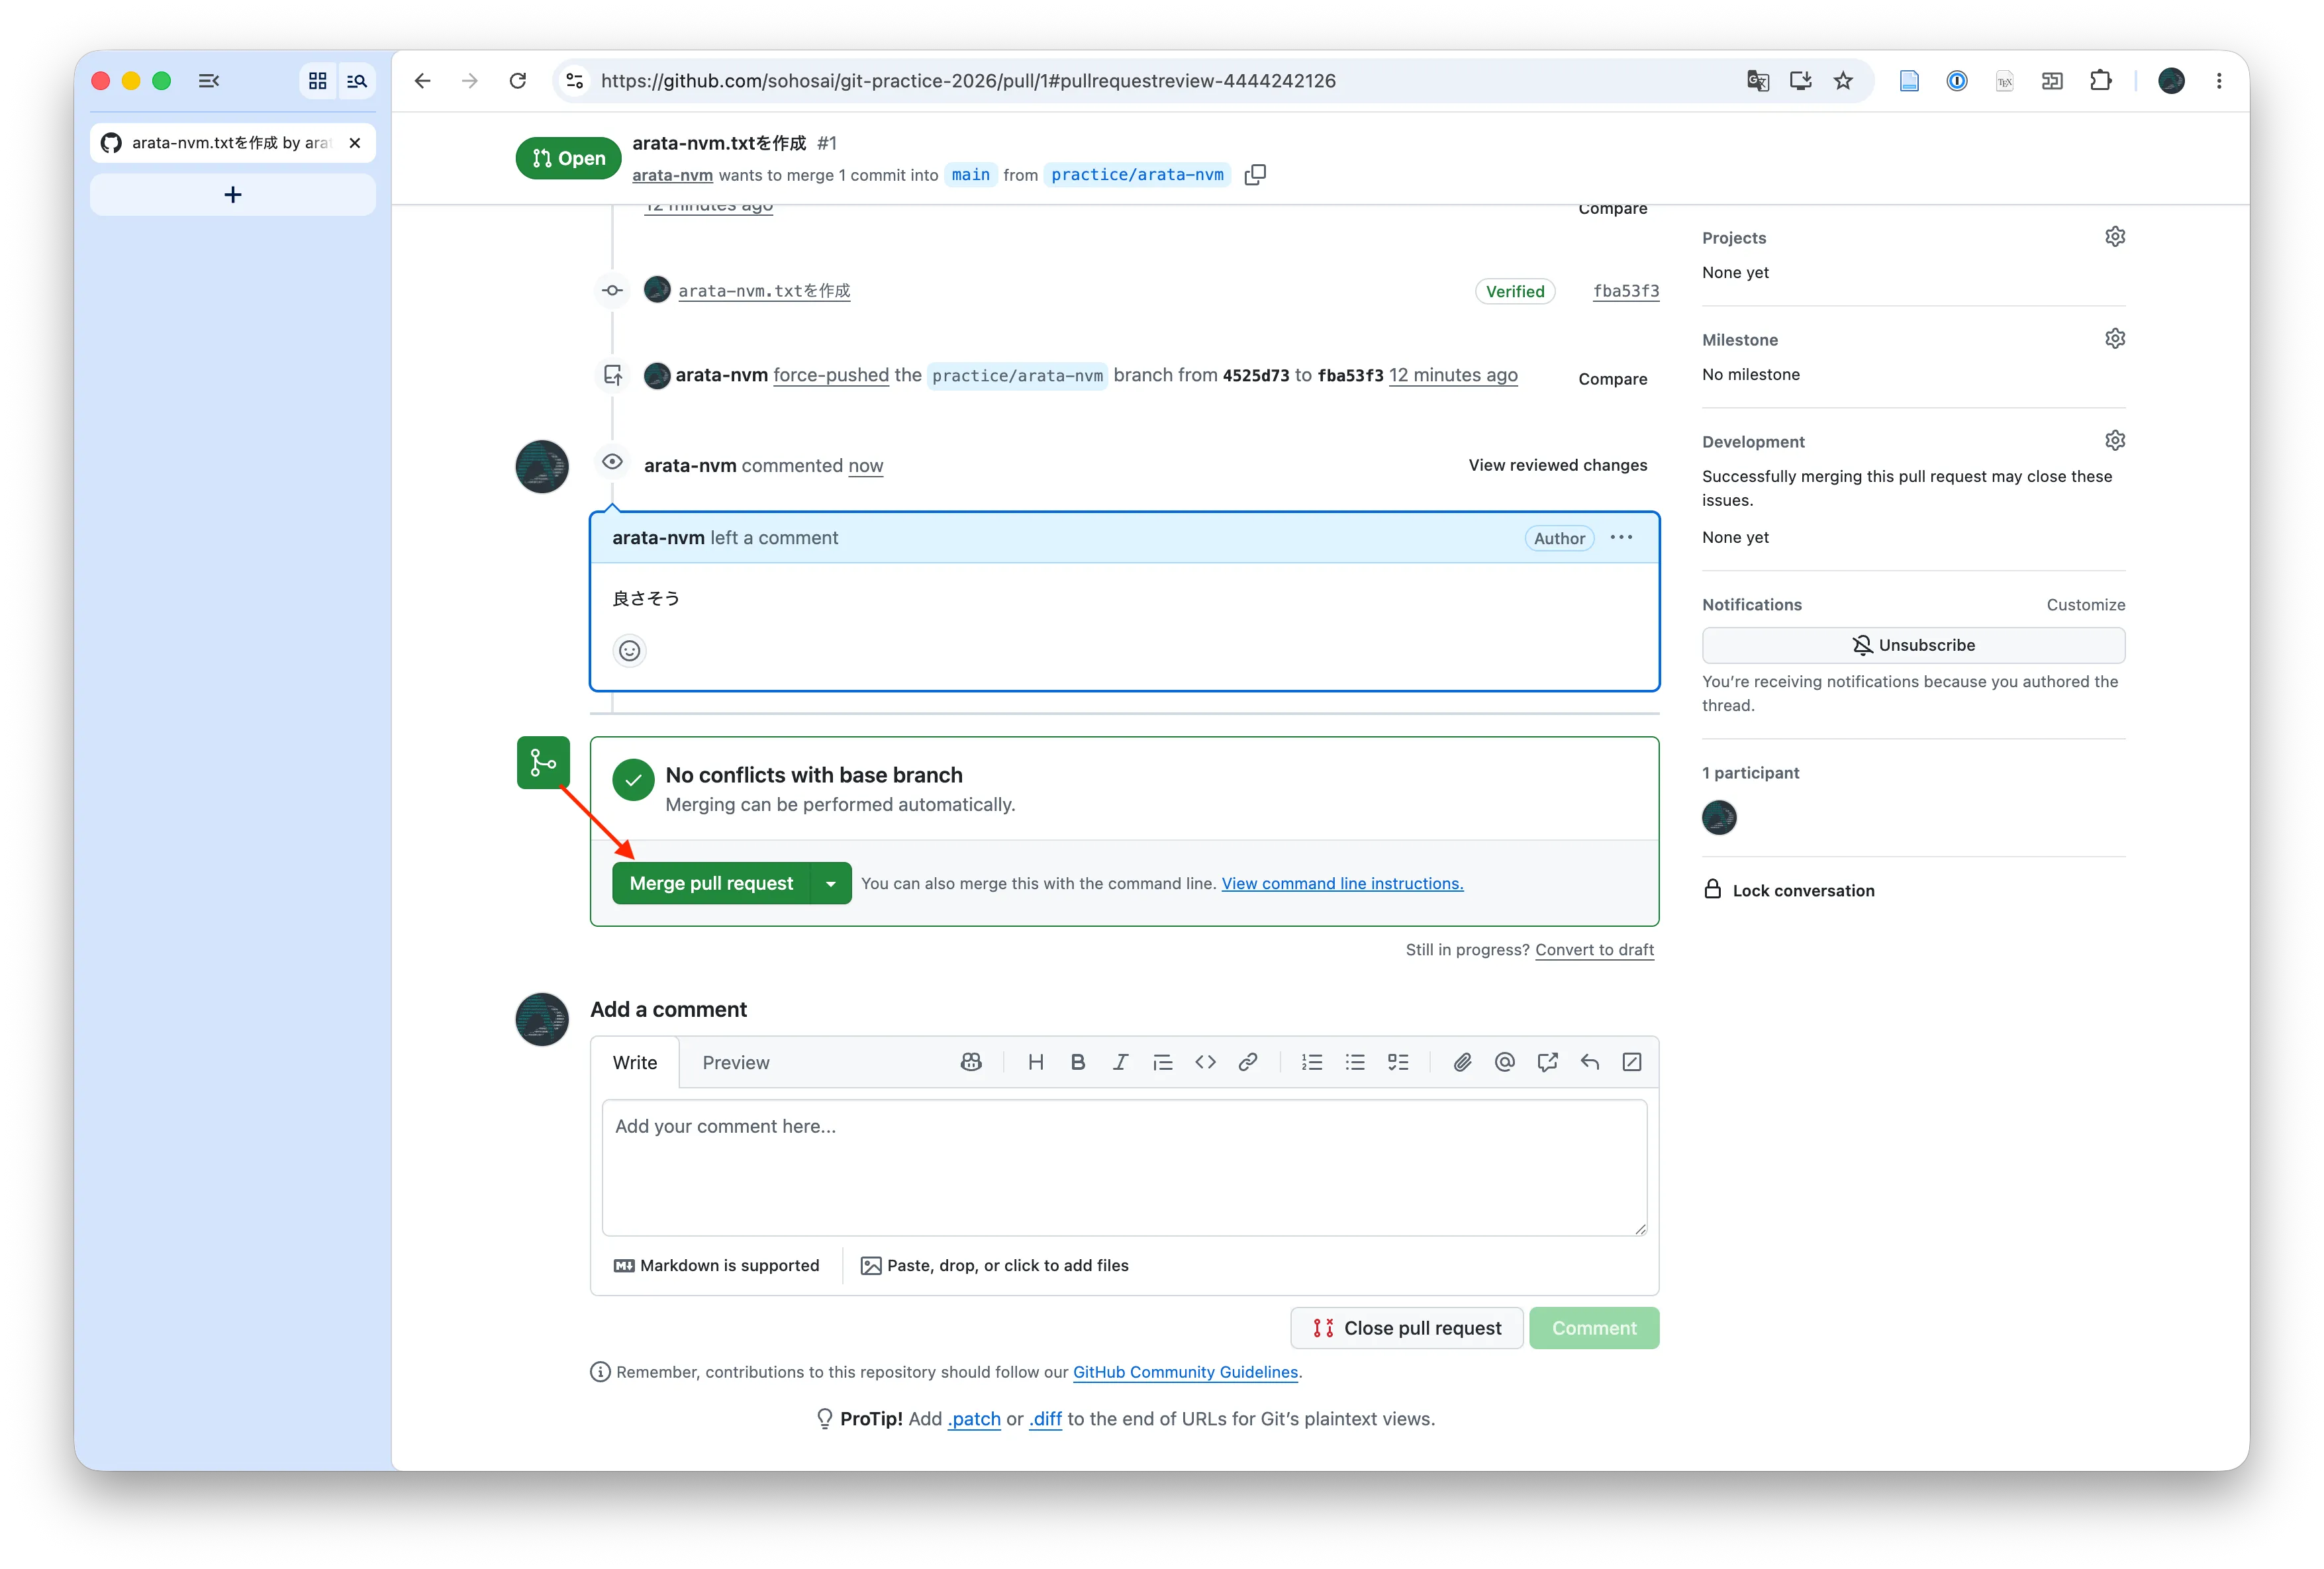Image resolution: width=2324 pixels, height=1569 pixels.
Task: Open the View command line instructions link
Action: coord(1342,883)
